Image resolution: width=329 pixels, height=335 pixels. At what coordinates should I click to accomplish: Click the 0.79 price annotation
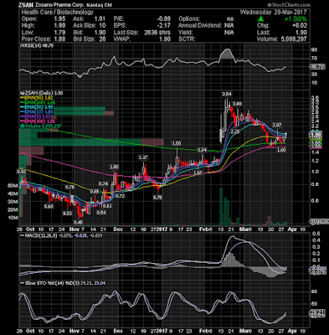coord(69,187)
